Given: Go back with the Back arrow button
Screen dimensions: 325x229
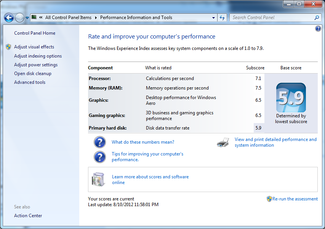Looking at the screenshot, I should pyautogui.click(x=9, y=18).
